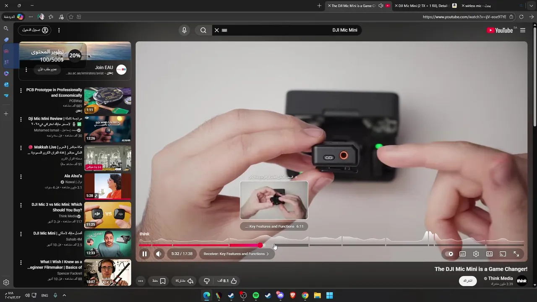Open the YouTube hamburger guide menu

(522, 30)
